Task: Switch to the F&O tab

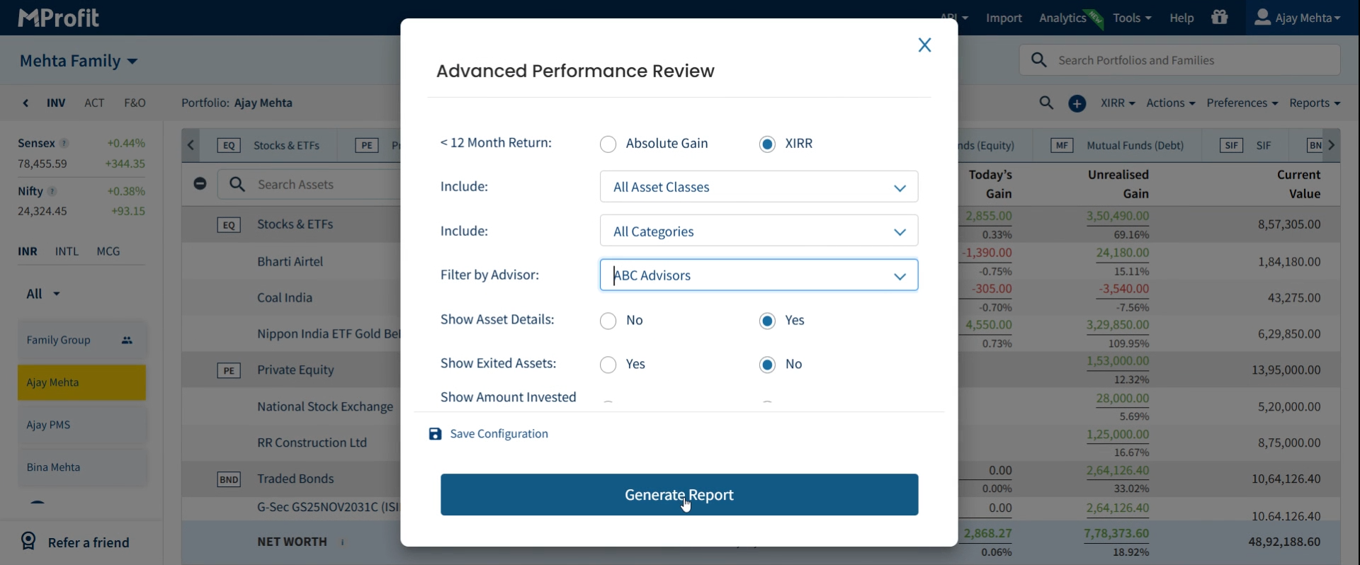Action: pos(135,103)
